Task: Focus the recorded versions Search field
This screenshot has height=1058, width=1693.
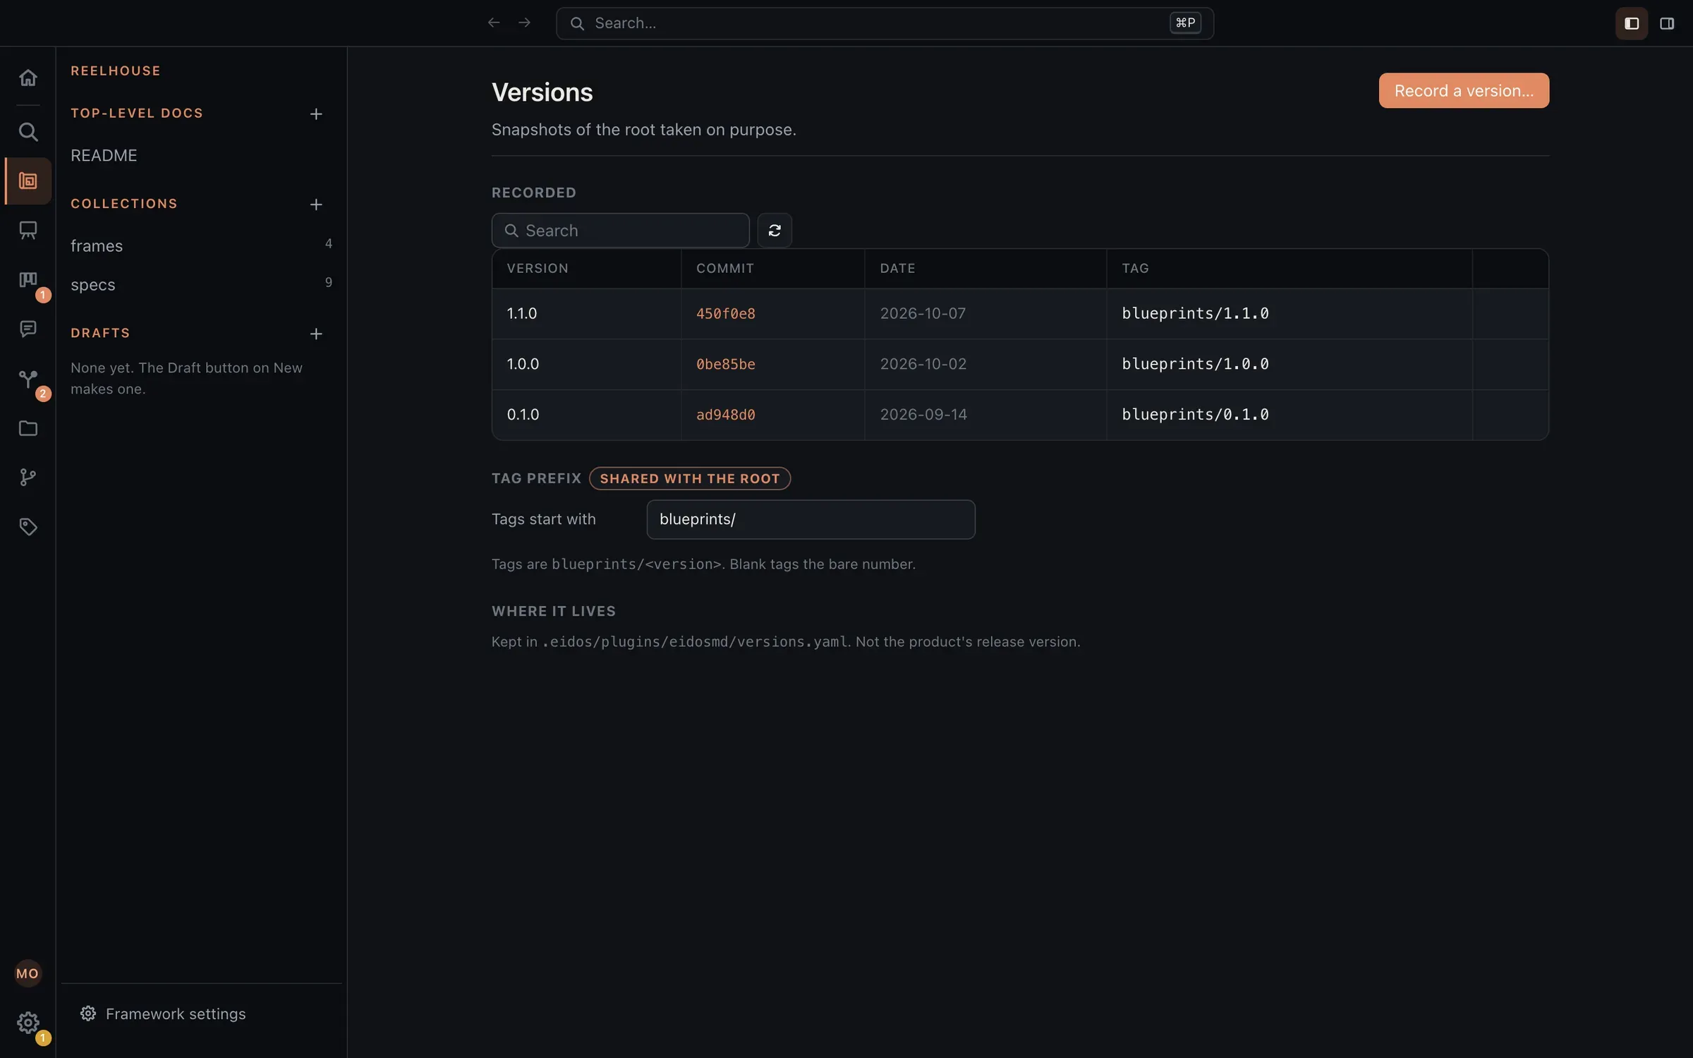Action: click(620, 231)
